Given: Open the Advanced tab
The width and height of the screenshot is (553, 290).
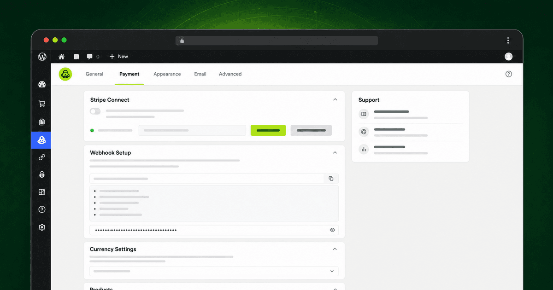Looking at the screenshot, I should click(230, 74).
